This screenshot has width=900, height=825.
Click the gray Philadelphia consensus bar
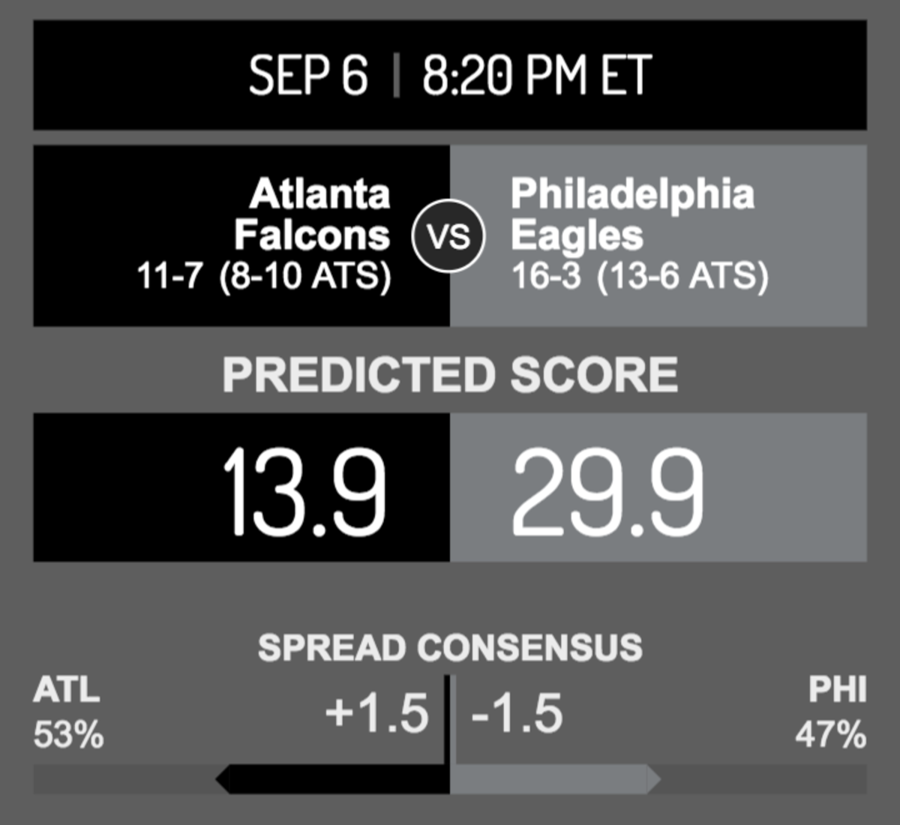coord(556,779)
